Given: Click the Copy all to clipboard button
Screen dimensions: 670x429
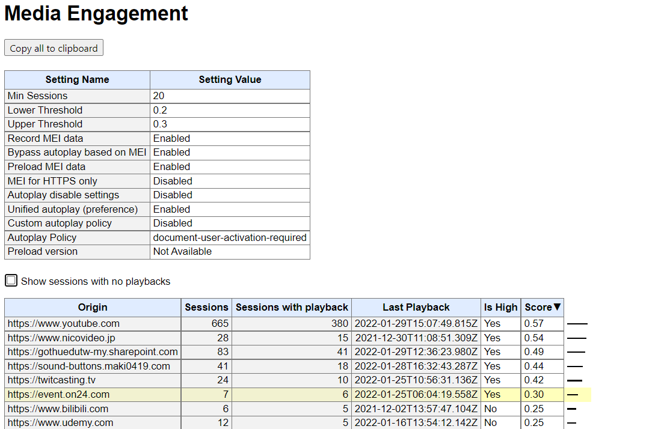Looking at the screenshot, I should 54,47.
